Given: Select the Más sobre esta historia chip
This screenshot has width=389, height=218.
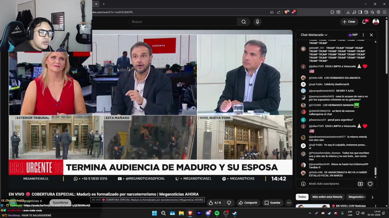Looking at the screenshot, I should 327,197.
